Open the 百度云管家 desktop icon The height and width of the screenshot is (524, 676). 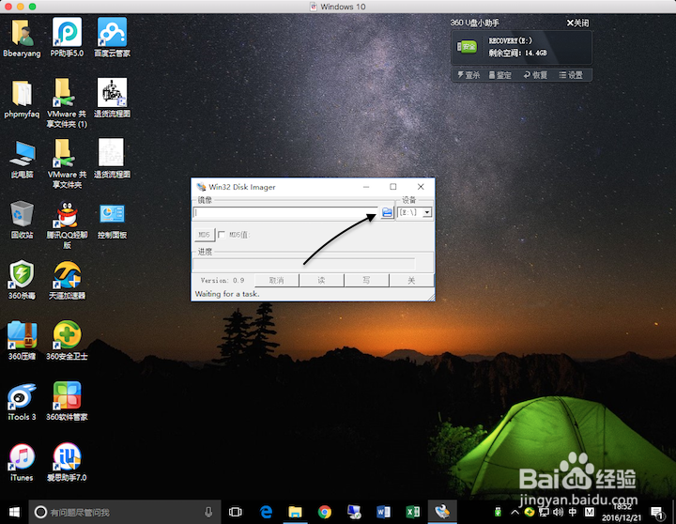click(x=112, y=38)
